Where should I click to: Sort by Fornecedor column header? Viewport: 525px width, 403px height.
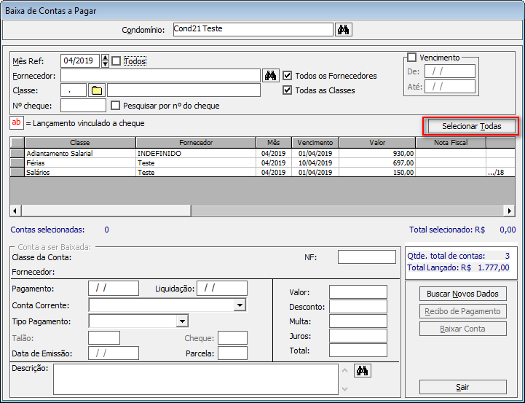[196, 143]
